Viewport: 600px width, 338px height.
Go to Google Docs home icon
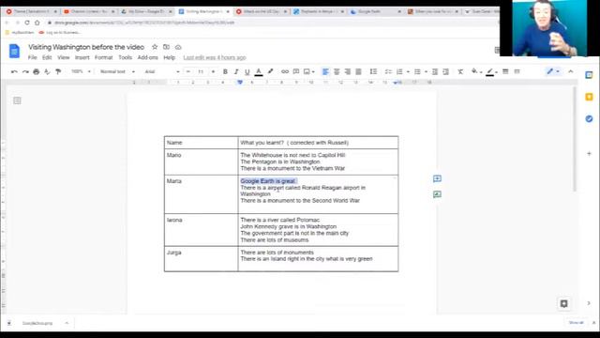pyautogui.click(x=15, y=51)
